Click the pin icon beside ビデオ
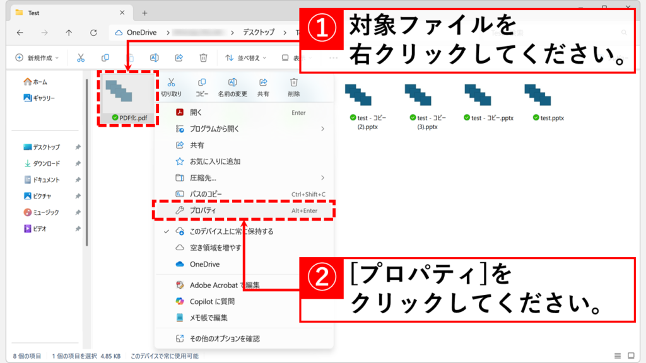This screenshot has width=646, height=363. coord(78,229)
